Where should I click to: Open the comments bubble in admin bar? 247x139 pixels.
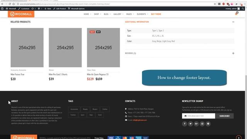(40, 8)
